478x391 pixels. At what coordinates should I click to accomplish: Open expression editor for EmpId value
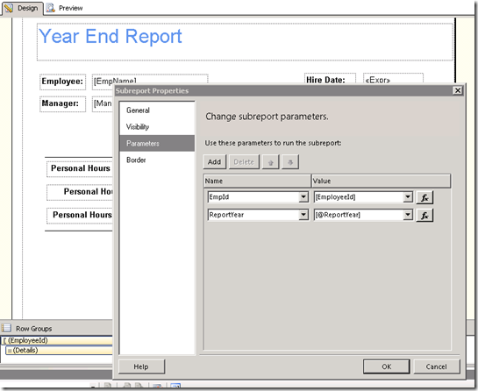(x=424, y=197)
